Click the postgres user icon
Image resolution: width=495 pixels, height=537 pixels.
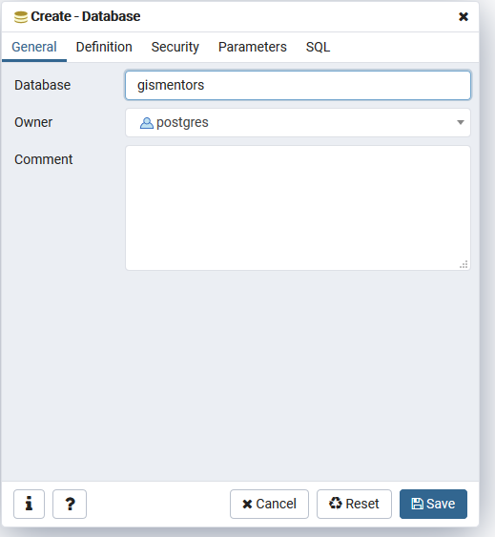click(147, 123)
